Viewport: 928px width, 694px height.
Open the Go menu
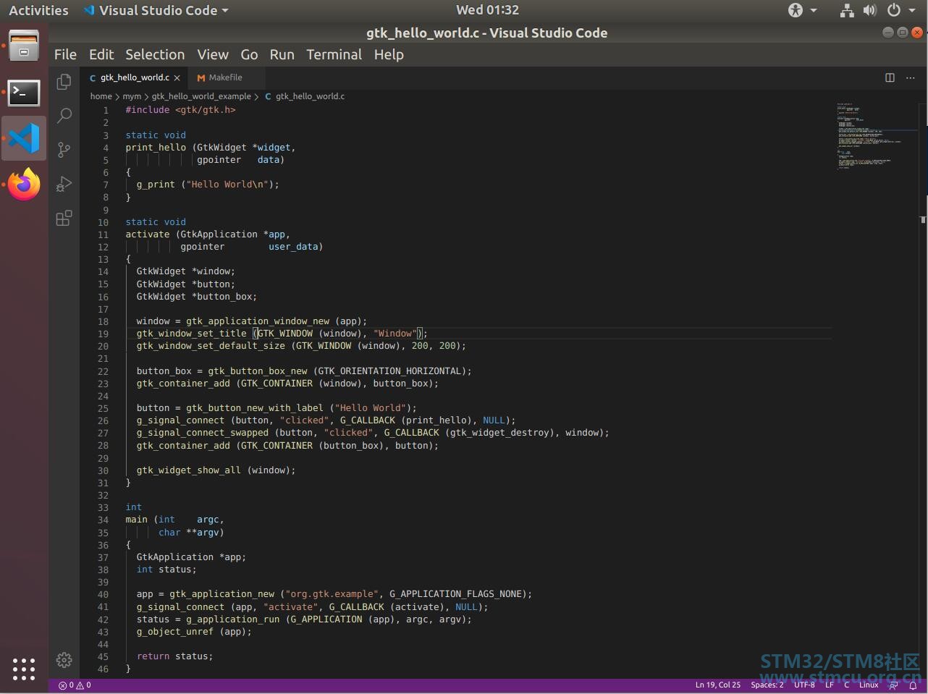(x=249, y=54)
